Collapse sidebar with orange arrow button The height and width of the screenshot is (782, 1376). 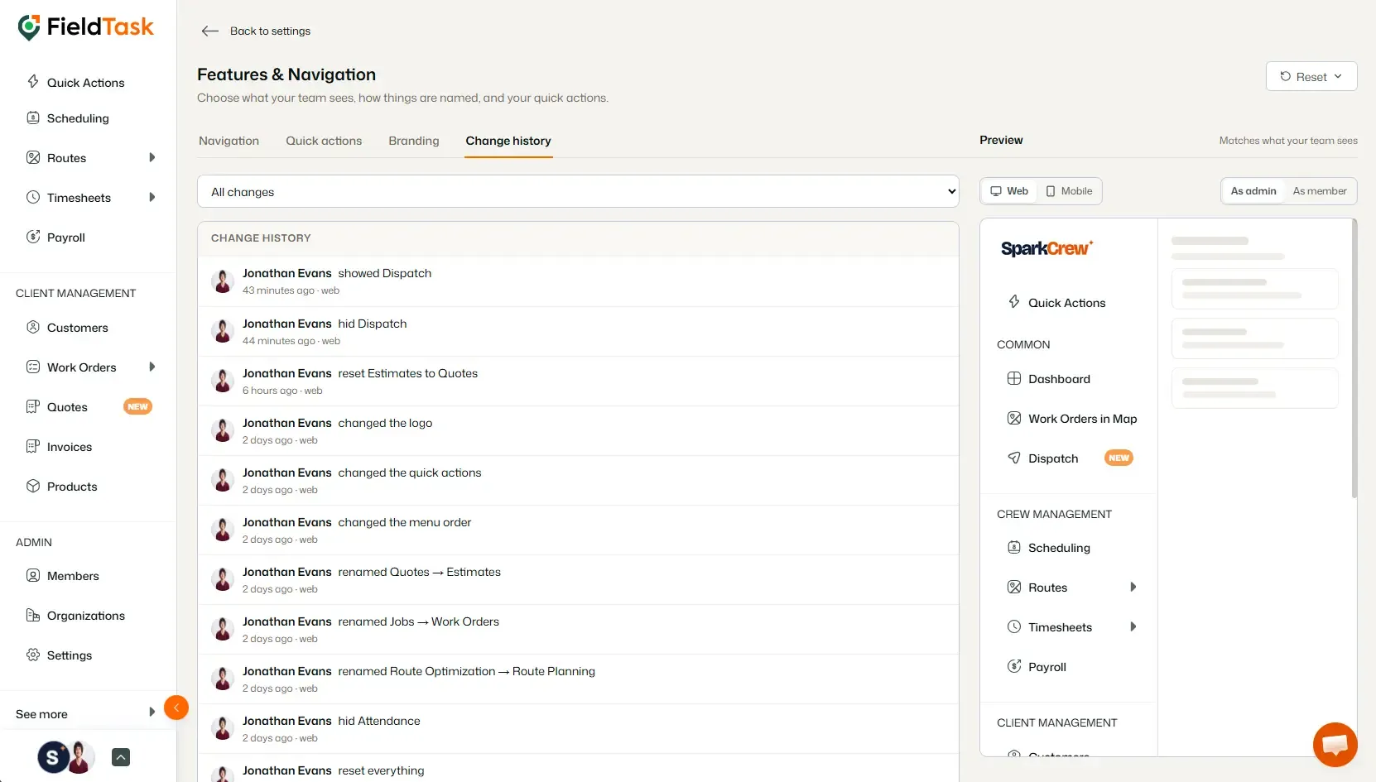coord(176,708)
